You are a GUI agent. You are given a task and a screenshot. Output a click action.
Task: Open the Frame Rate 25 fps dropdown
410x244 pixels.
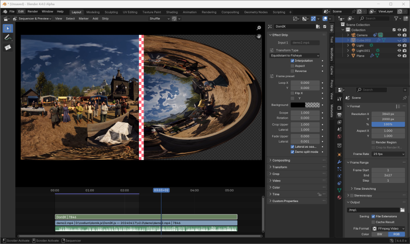tap(388, 154)
